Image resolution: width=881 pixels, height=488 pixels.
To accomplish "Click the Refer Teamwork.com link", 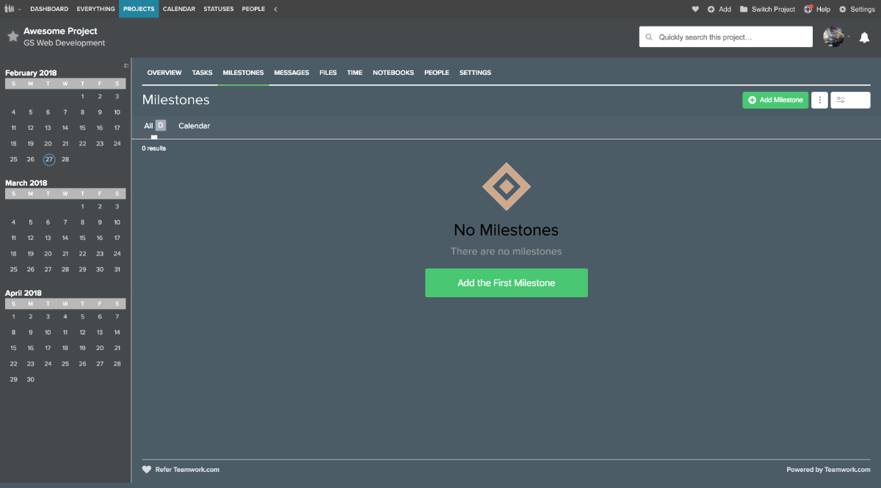I will [186, 470].
